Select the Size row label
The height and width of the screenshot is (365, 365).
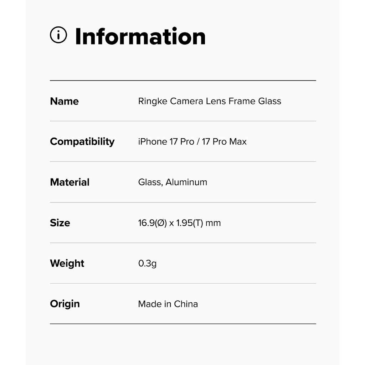pyautogui.click(x=60, y=223)
